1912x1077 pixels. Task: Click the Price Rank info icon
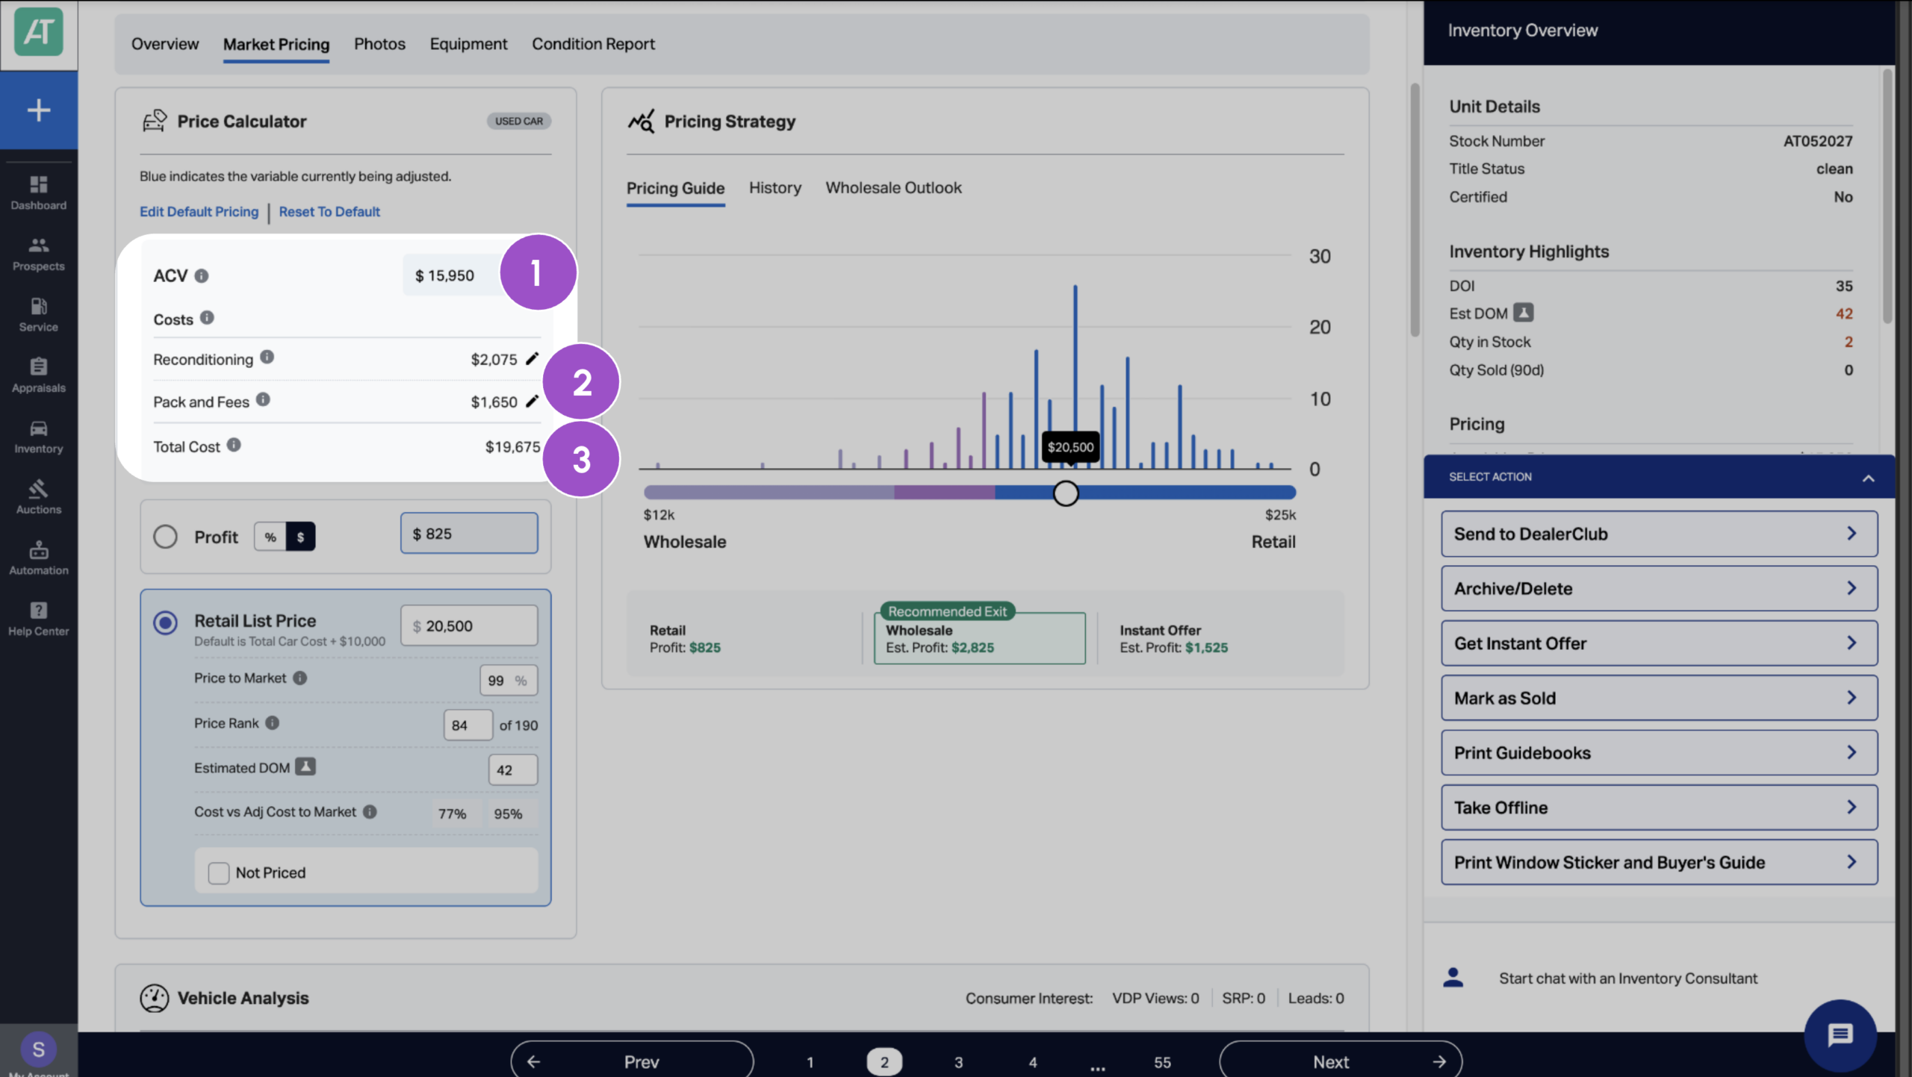coord(273,722)
